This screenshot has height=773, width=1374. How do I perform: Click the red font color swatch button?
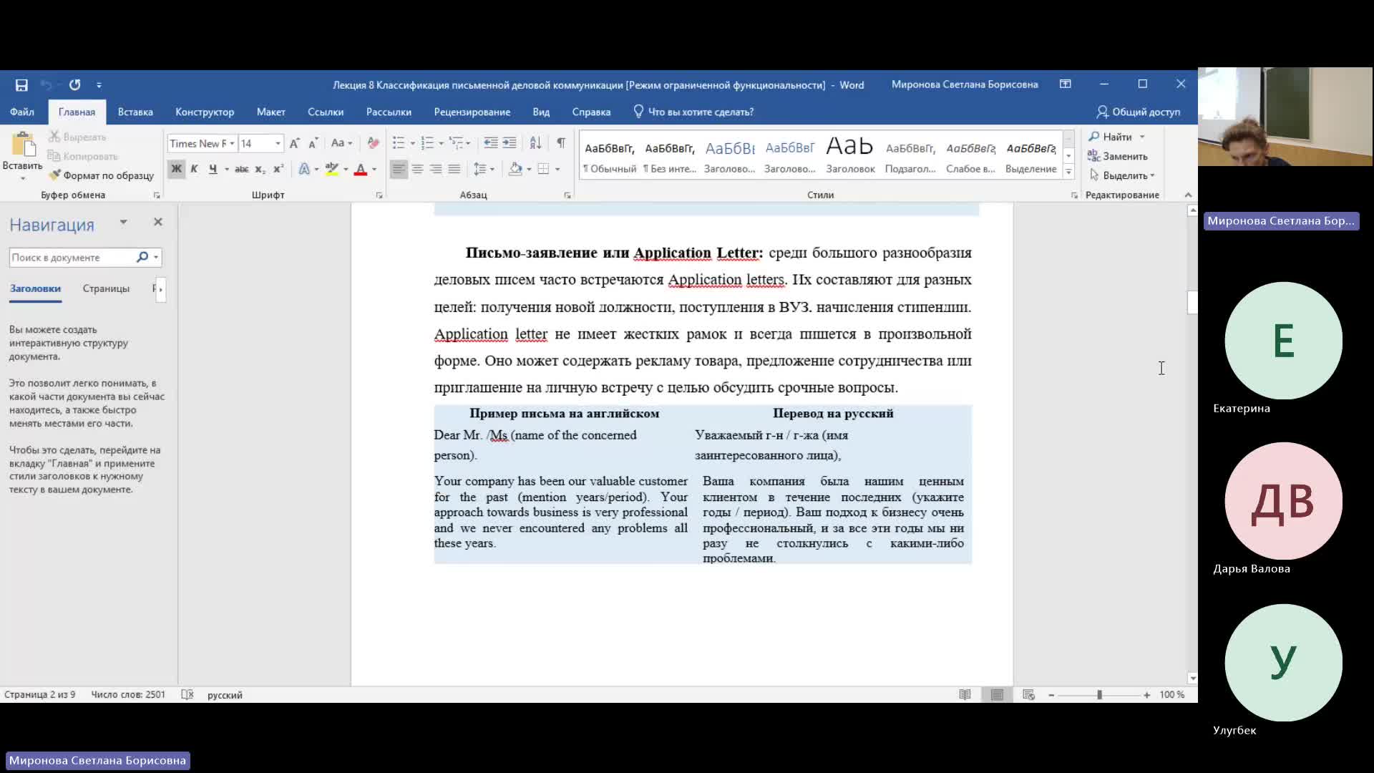pos(361,170)
